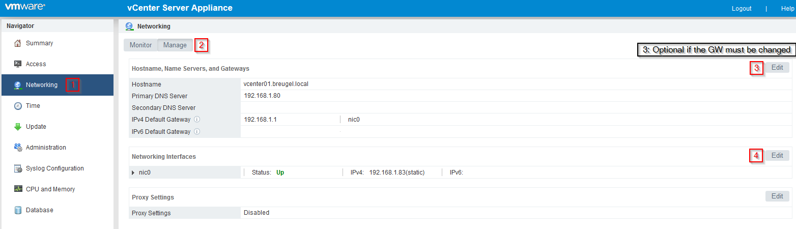The image size is (796, 229).
Task: Switch to the Manage tab
Action: [x=175, y=45]
